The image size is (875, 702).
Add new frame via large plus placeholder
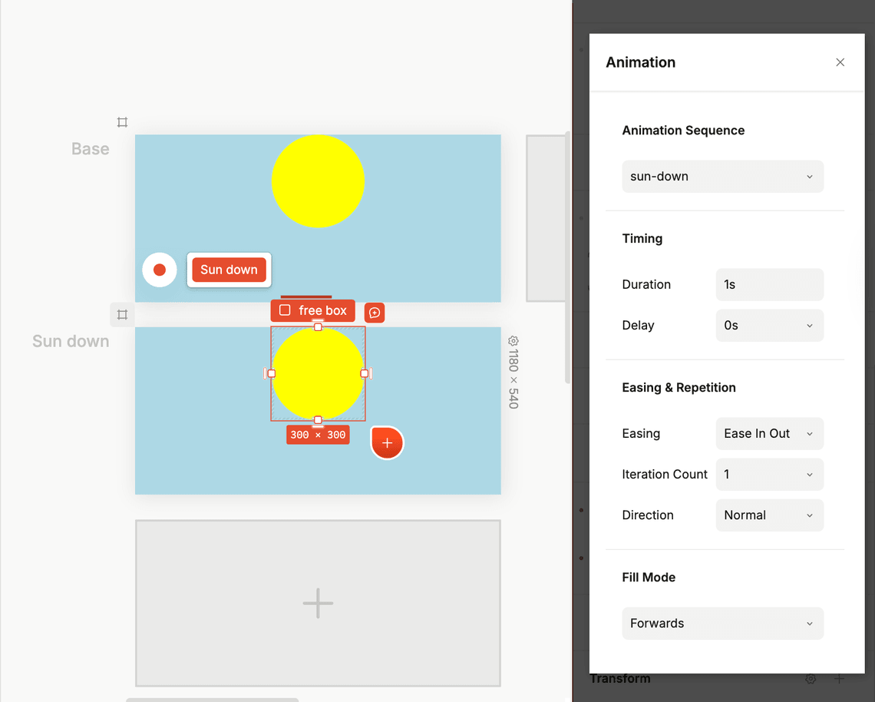(x=318, y=603)
